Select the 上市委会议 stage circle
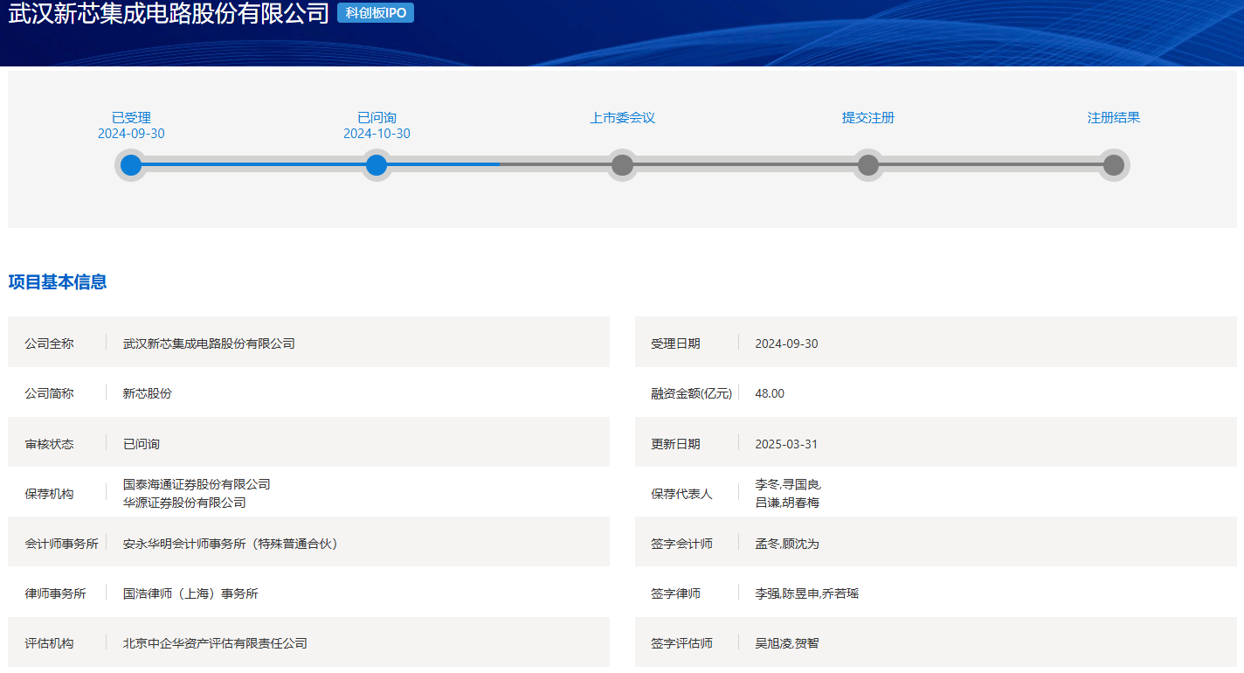The height and width of the screenshot is (673, 1244). coord(622,165)
